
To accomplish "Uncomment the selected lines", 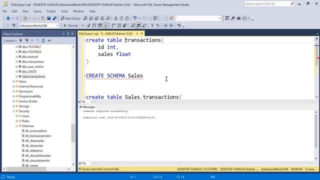I will tap(157, 25).
